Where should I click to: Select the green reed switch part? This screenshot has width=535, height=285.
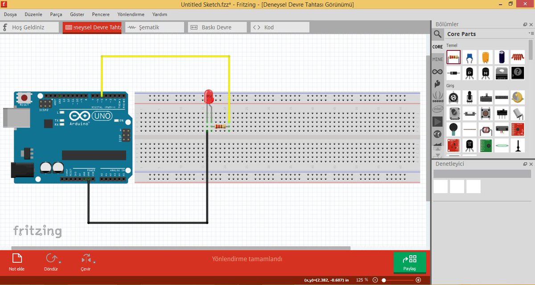502,145
